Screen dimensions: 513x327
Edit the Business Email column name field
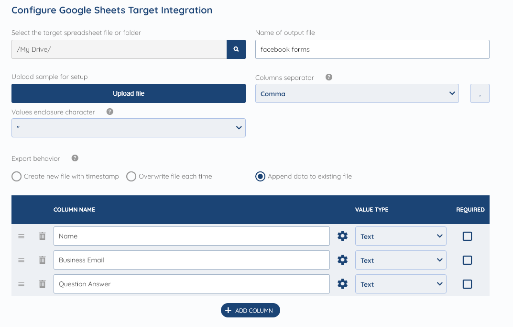(x=192, y=260)
